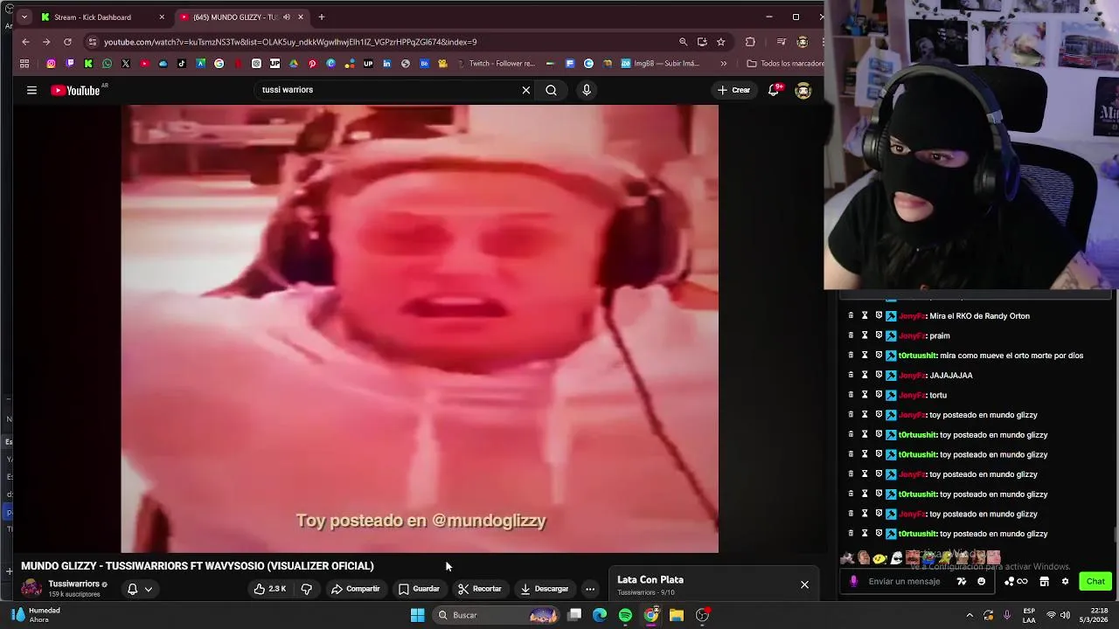
Task: Install app icon in address bar
Action: point(702,42)
